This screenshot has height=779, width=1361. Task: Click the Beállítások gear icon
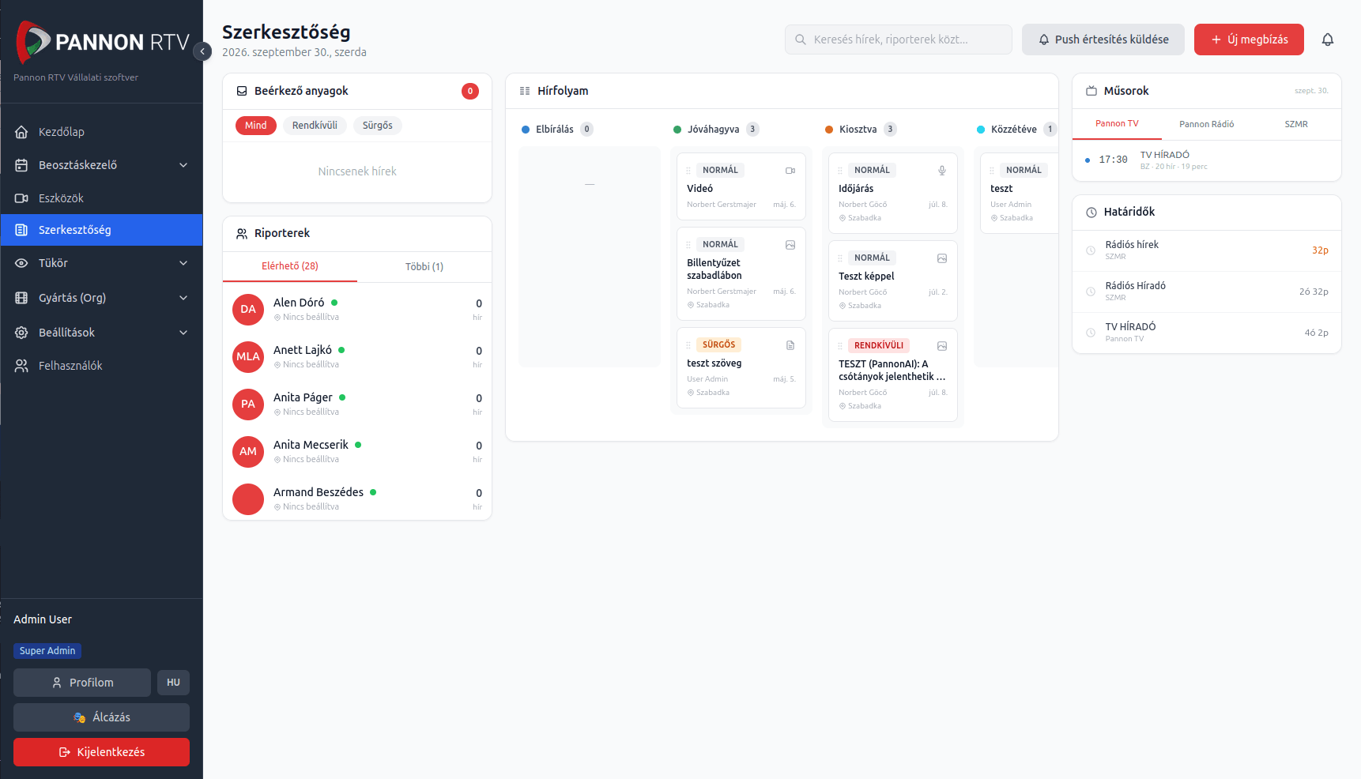point(21,333)
